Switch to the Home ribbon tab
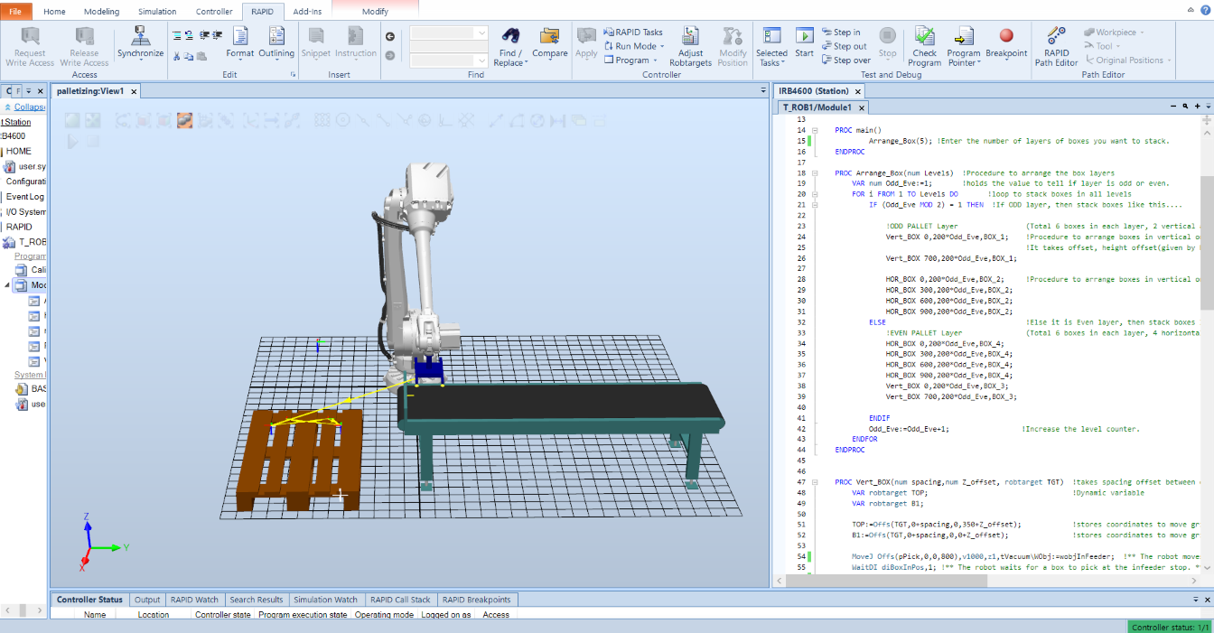Image resolution: width=1214 pixels, height=633 pixels. point(54,12)
